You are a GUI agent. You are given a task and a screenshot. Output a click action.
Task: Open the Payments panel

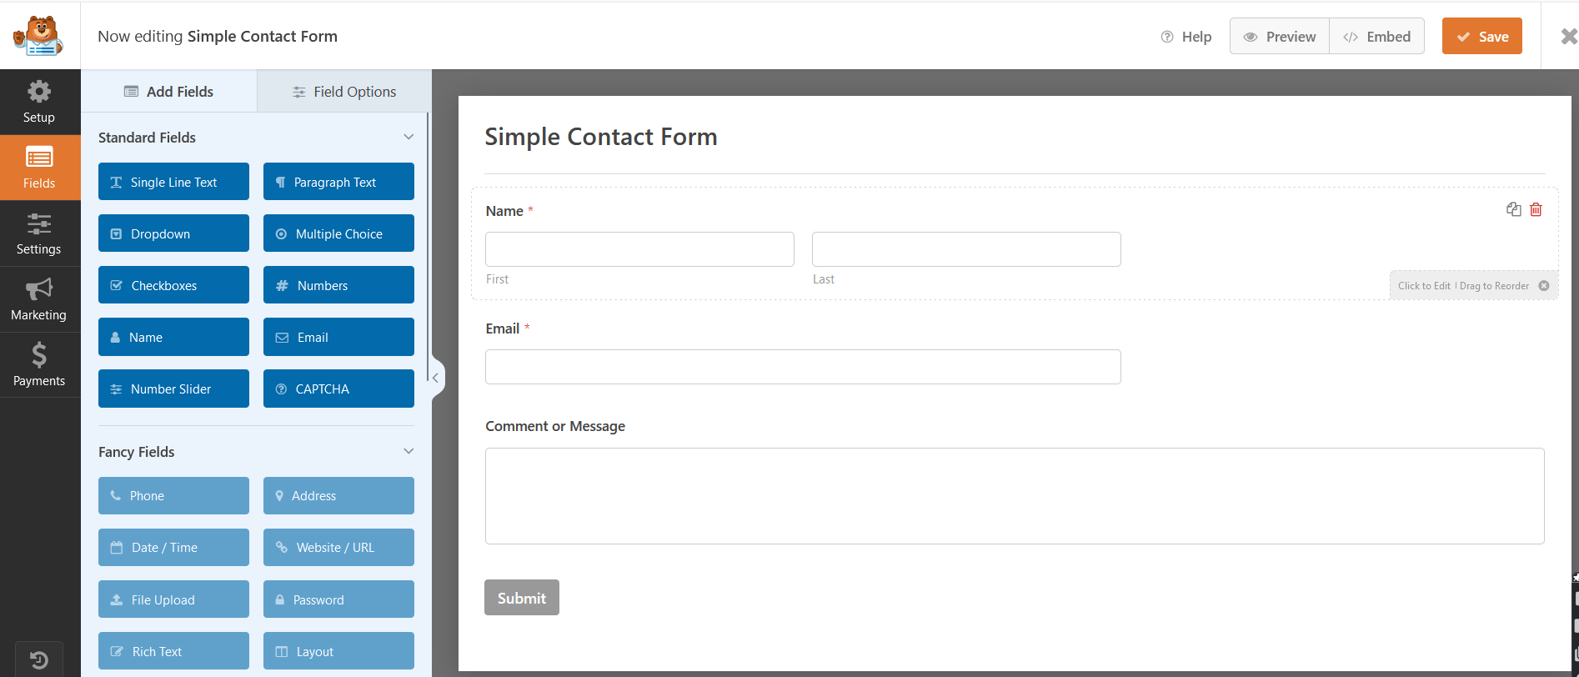pos(39,364)
